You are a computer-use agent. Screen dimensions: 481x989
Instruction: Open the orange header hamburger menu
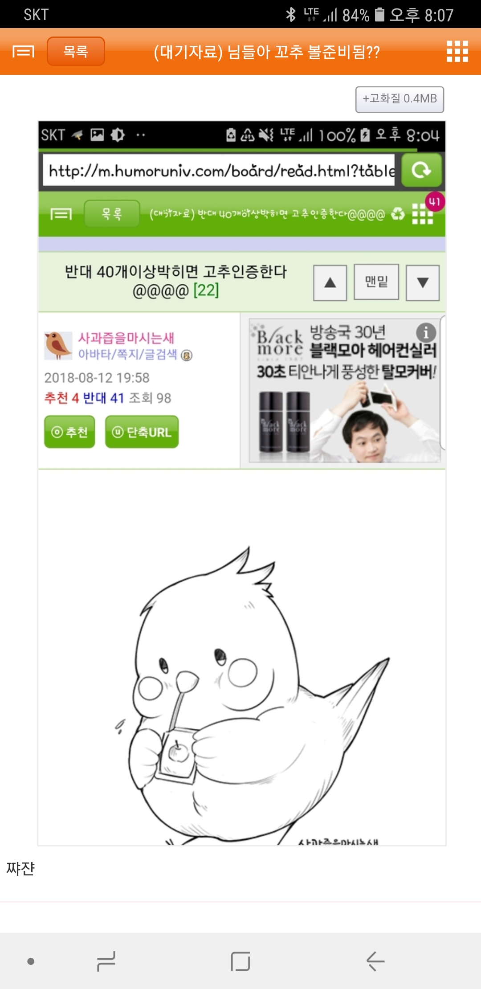tap(23, 52)
